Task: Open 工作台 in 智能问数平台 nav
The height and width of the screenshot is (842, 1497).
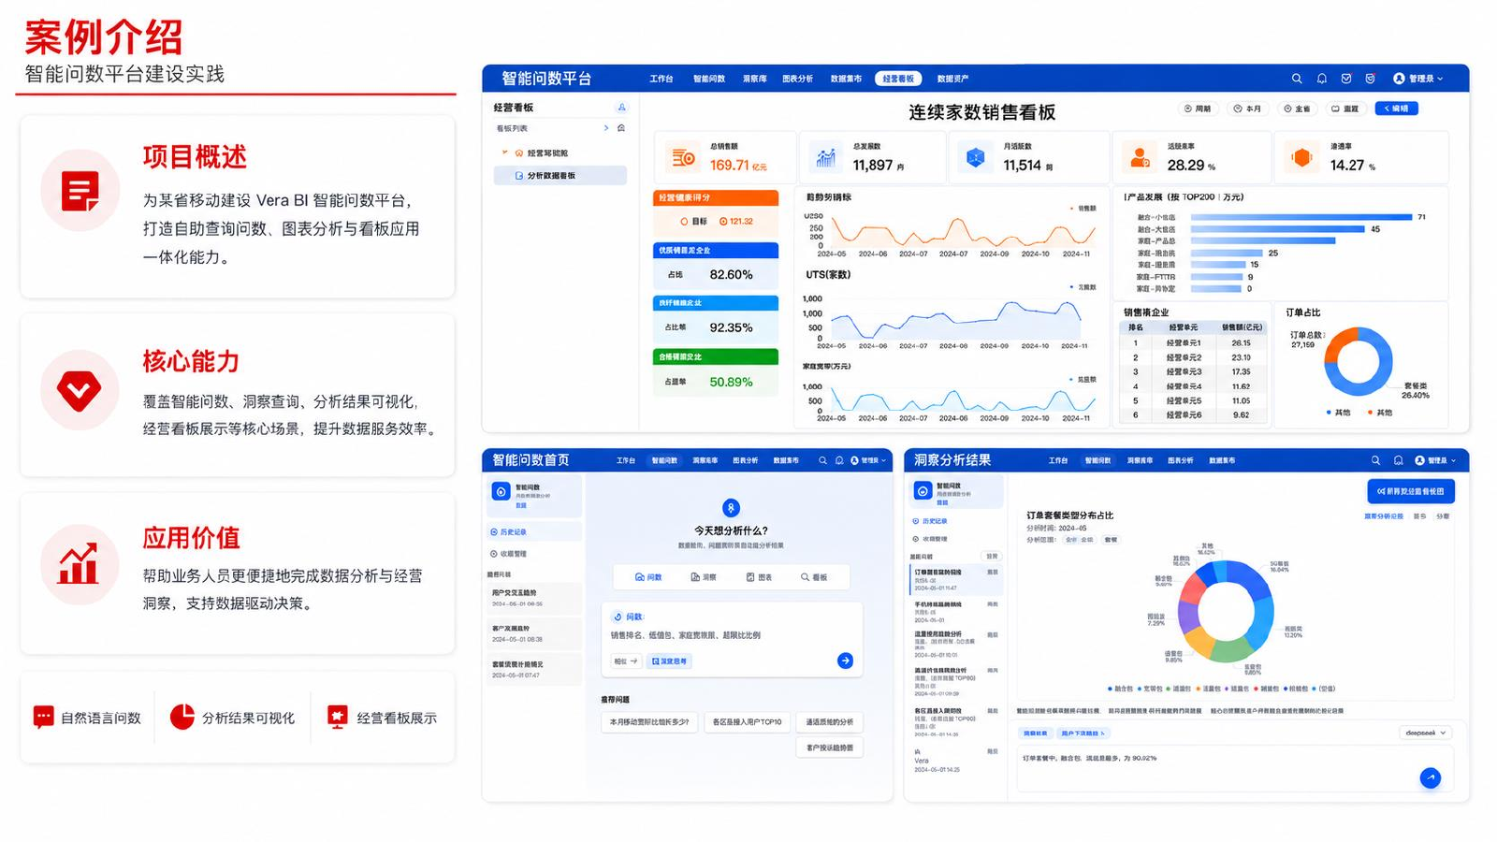Action: (x=661, y=79)
